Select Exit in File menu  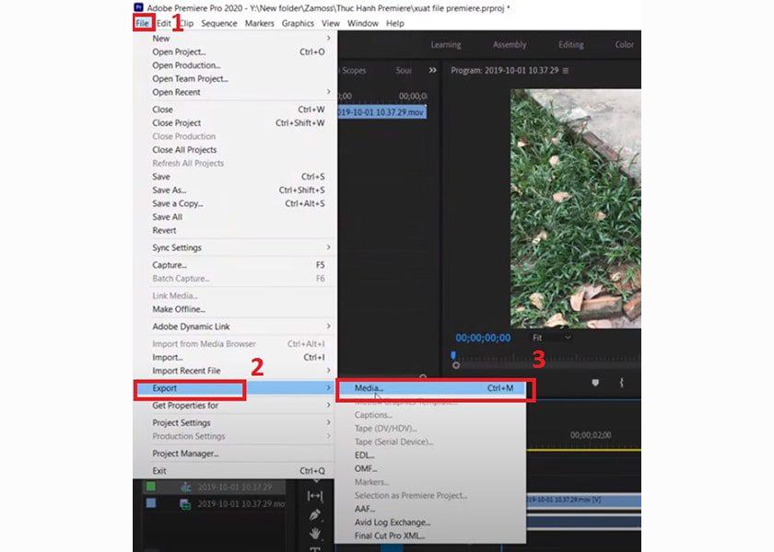235,471
